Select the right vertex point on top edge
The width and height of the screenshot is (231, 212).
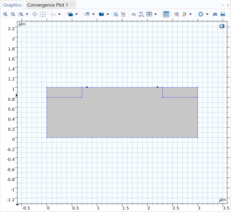click(x=157, y=87)
